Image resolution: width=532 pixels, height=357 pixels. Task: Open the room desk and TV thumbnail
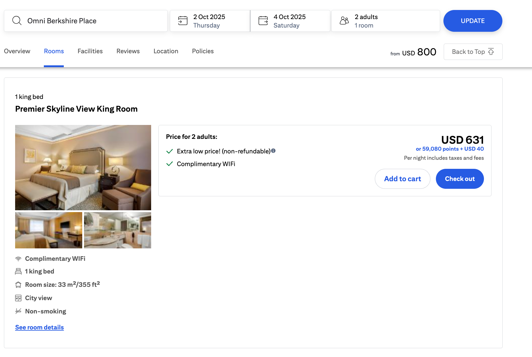pos(49,230)
